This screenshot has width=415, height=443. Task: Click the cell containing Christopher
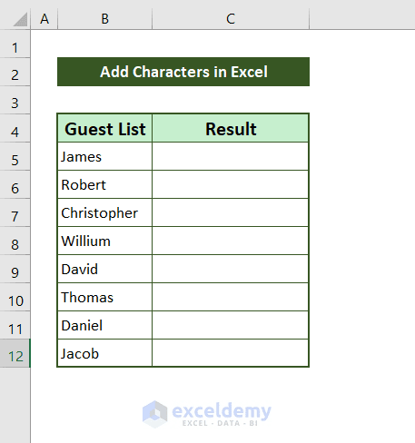click(x=104, y=212)
